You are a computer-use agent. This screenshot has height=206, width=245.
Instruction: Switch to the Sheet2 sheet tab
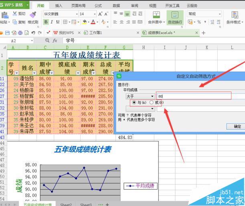(x=66, y=204)
